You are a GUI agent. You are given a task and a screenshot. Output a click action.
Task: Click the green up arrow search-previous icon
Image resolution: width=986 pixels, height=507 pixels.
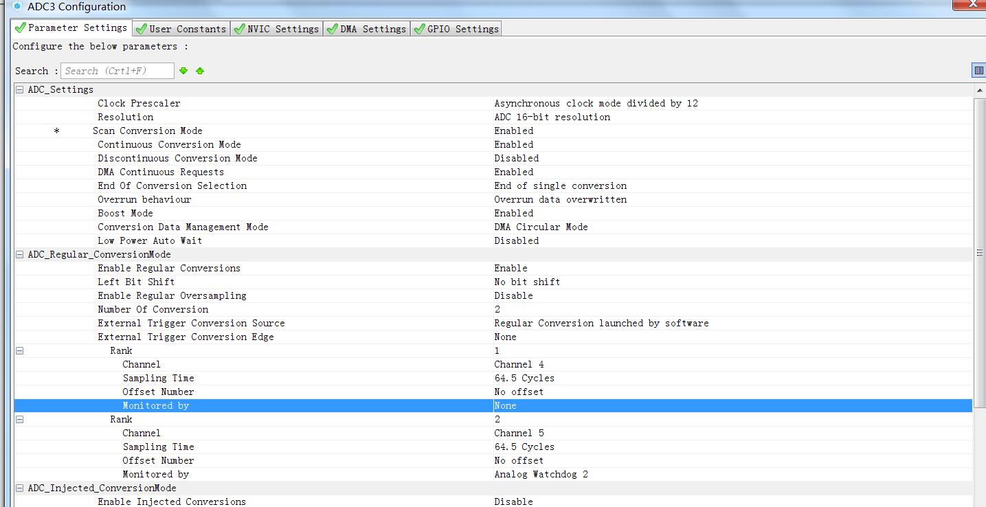click(200, 71)
